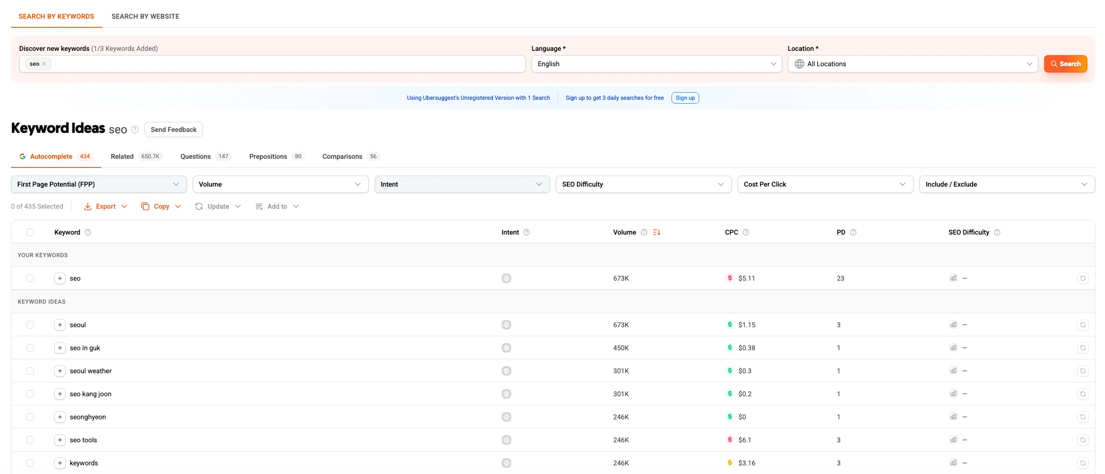Viewport: 1105px width, 474px height.
Task: Add seo in guk with plus icon
Action: click(x=59, y=348)
